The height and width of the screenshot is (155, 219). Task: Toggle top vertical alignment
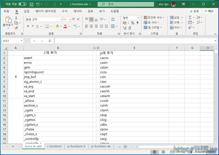coord(87,19)
